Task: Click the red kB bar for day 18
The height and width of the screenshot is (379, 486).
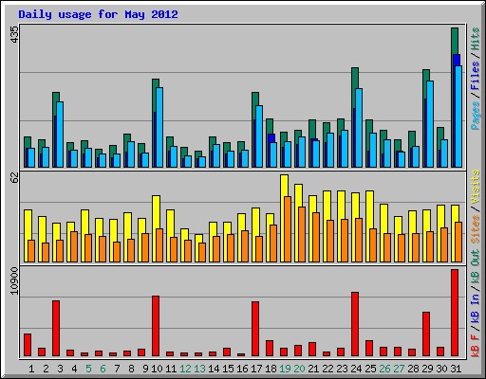Action: tap(270, 348)
